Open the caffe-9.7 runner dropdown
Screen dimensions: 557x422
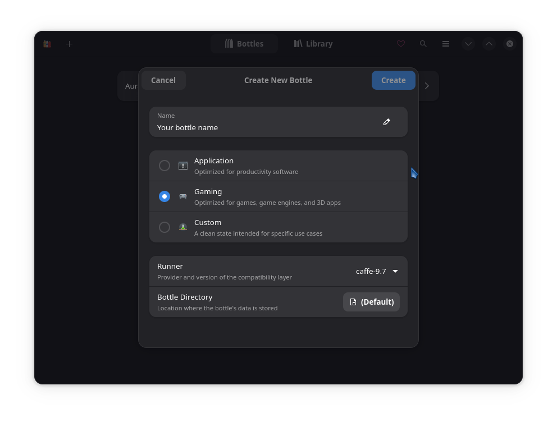(x=377, y=272)
